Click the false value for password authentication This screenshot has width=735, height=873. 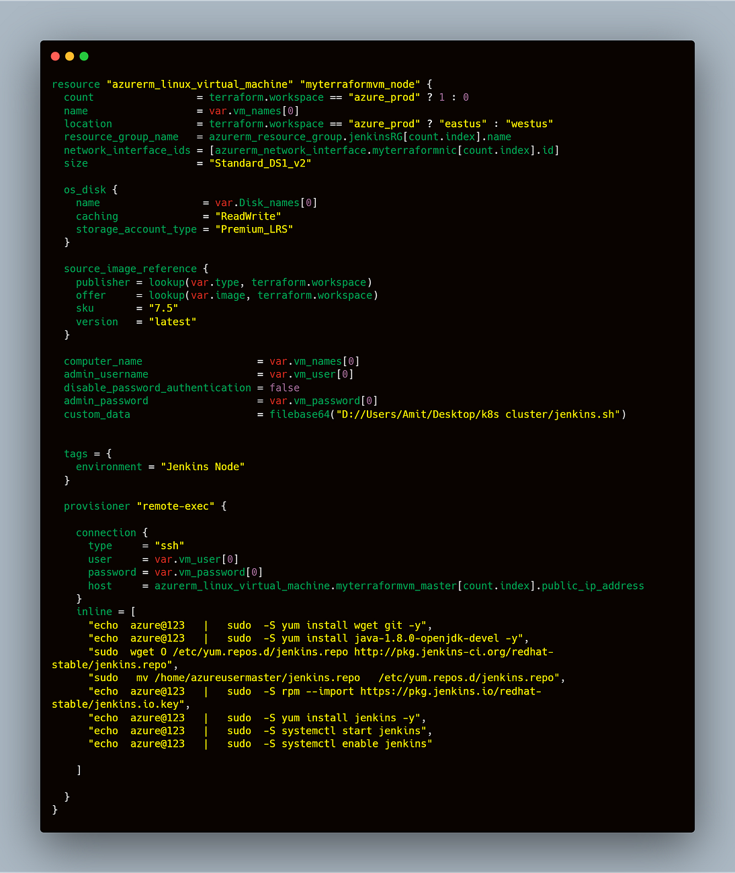pos(285,388)
